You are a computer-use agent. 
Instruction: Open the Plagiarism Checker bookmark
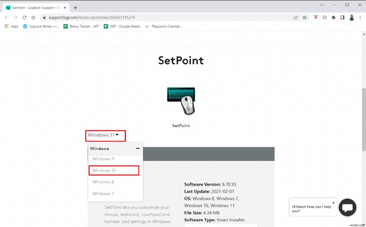coord(163,27)
